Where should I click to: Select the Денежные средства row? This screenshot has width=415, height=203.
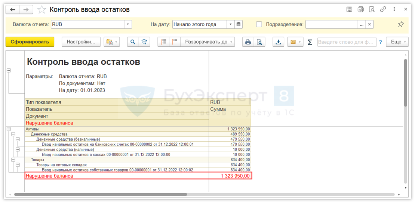138,134
